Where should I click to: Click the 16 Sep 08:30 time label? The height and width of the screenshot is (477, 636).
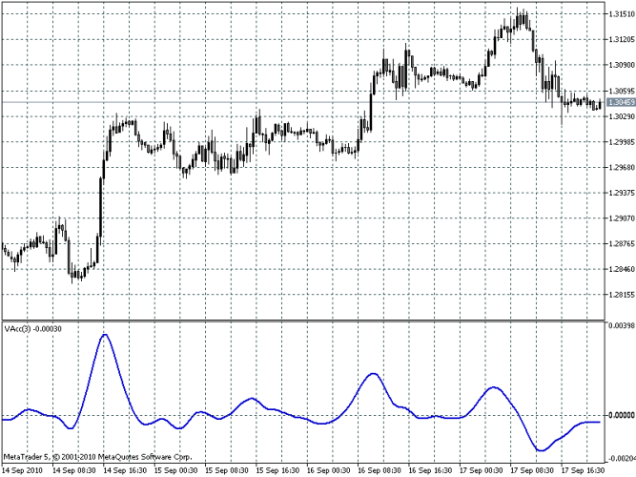pyautogui.click(x=379, y=470)
